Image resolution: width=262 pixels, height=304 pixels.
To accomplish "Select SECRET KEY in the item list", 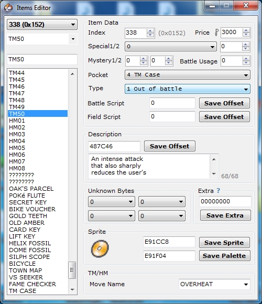I will point(38,202).
